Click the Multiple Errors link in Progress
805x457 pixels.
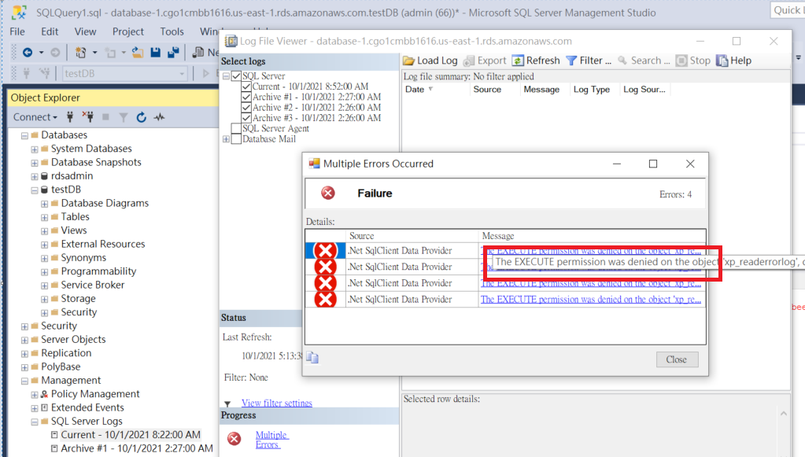pyautogui.click(x=272, y=440)
